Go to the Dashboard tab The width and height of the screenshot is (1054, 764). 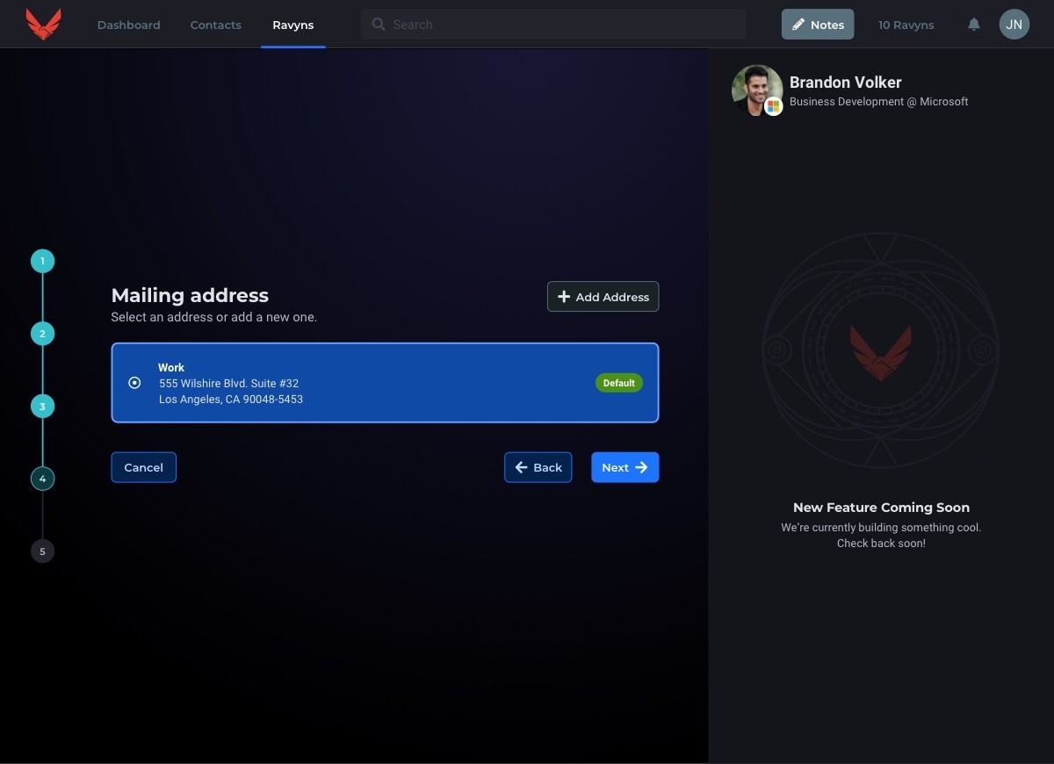129,25
